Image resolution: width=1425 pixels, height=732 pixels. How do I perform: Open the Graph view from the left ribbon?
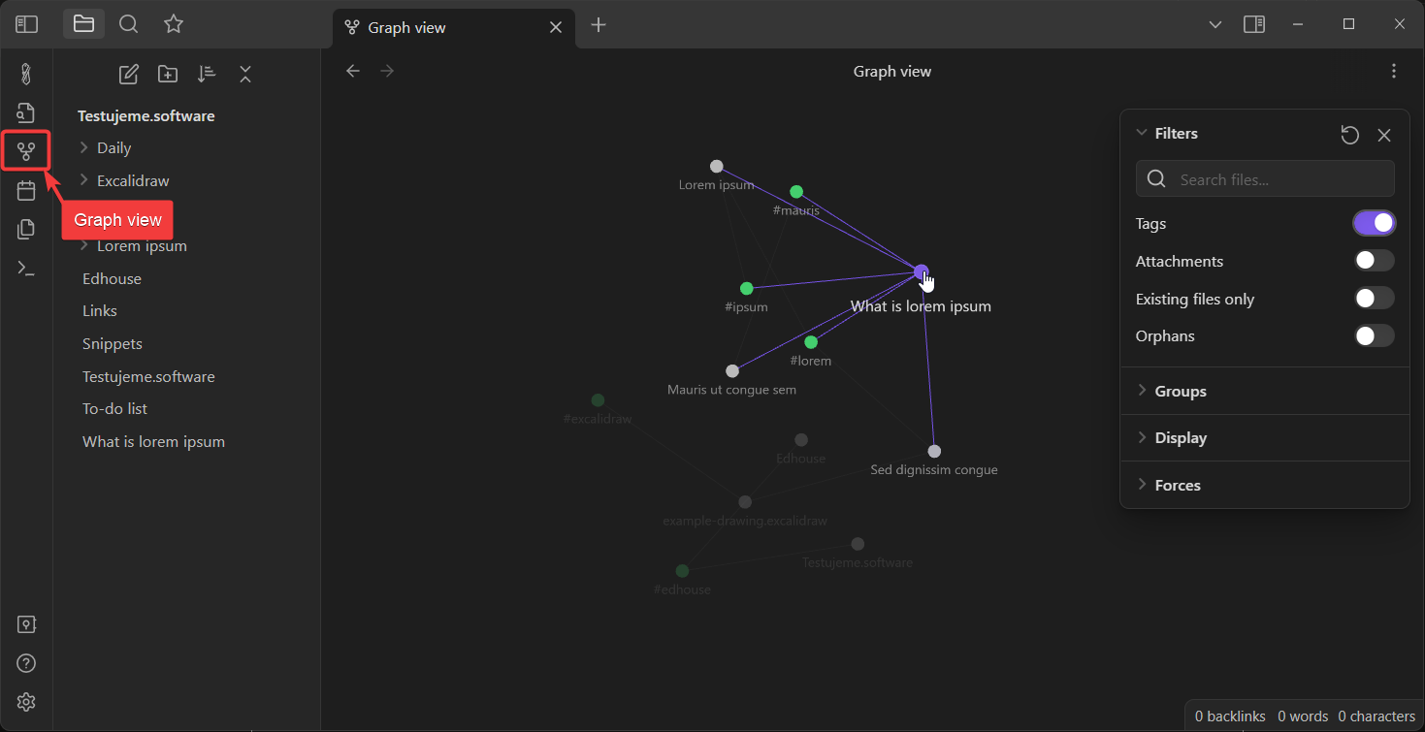point(26,150)
